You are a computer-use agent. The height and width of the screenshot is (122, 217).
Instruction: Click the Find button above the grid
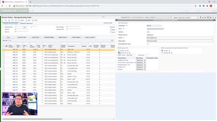(8, 37)
